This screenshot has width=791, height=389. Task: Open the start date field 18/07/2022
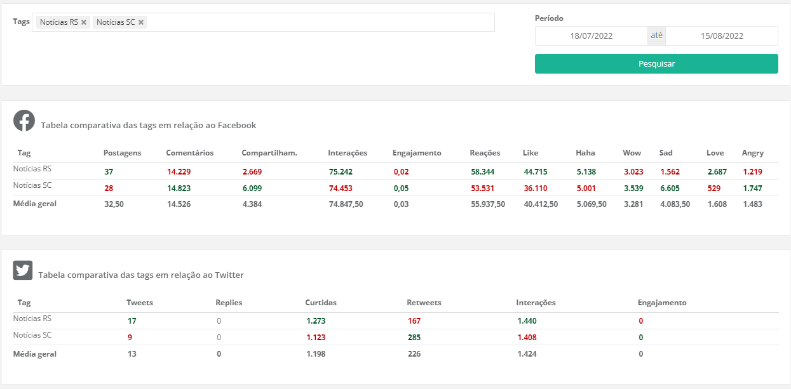coord(591,36)
